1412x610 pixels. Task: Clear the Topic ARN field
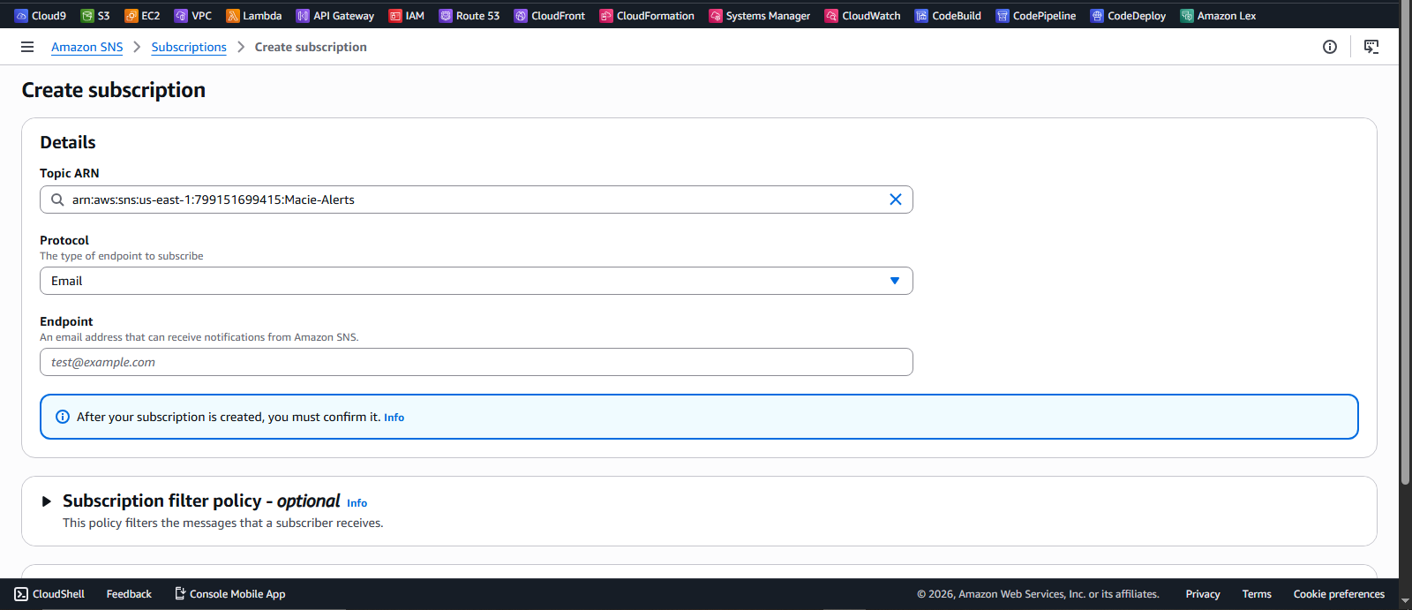coord(896,200)
